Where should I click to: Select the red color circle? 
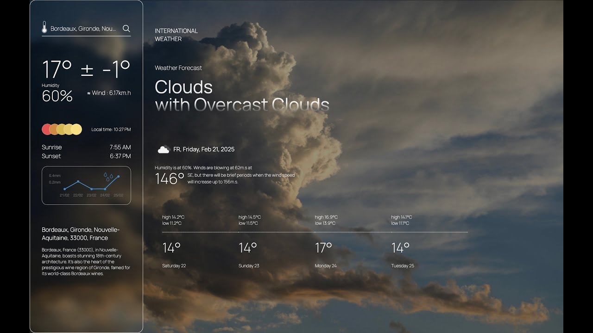point(46,129)
